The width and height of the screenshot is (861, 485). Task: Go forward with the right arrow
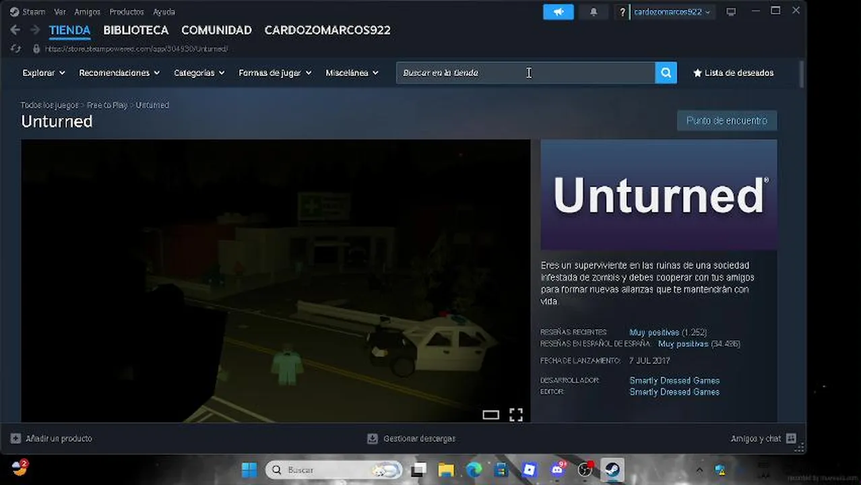pyautogui.click(x=34, y=30)
